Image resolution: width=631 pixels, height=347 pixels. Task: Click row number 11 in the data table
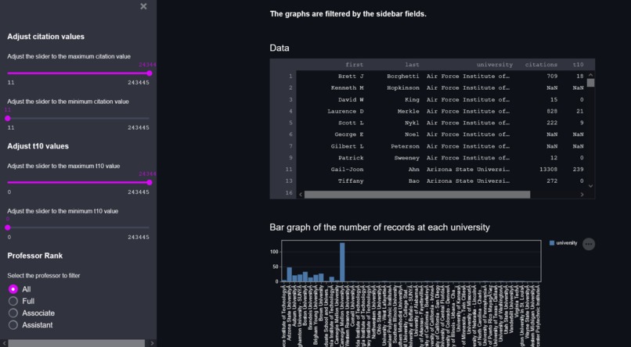coord(289,170)
